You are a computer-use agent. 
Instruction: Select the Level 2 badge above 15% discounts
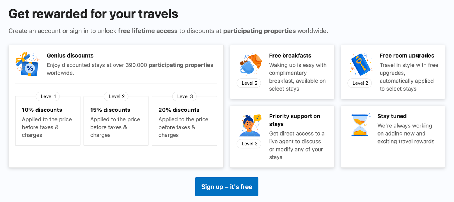click(116, 96)
